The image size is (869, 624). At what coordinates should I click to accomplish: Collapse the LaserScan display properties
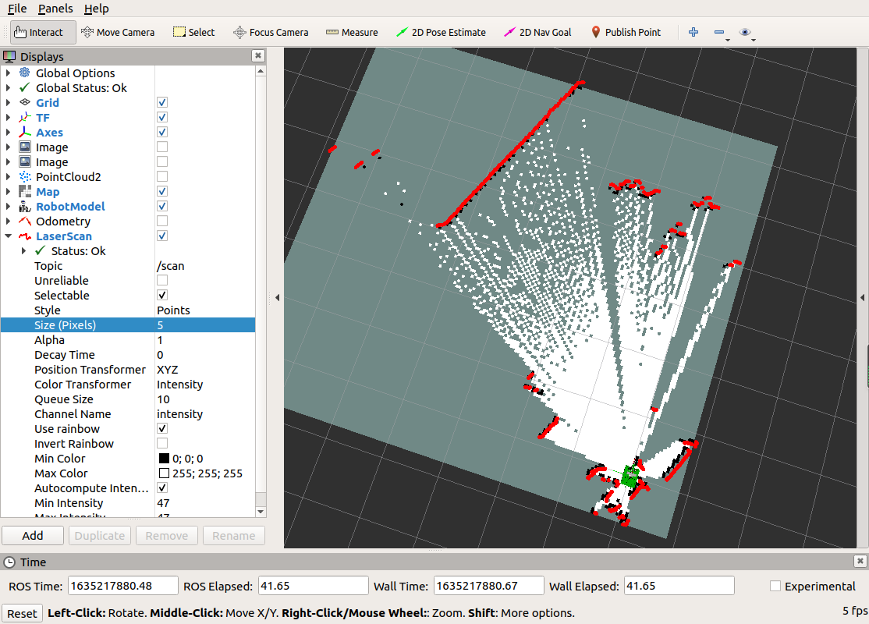coord(8,236)
